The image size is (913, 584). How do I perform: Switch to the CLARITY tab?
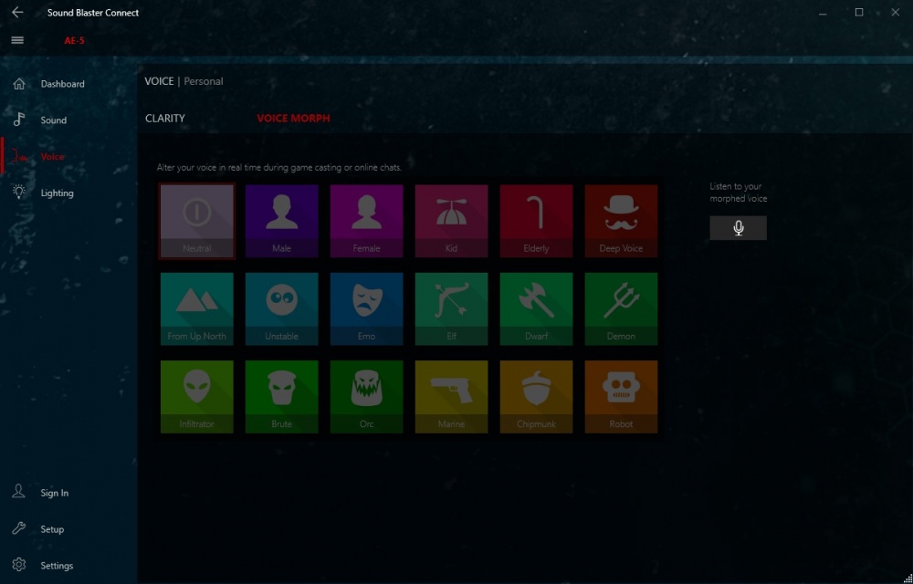165,118
